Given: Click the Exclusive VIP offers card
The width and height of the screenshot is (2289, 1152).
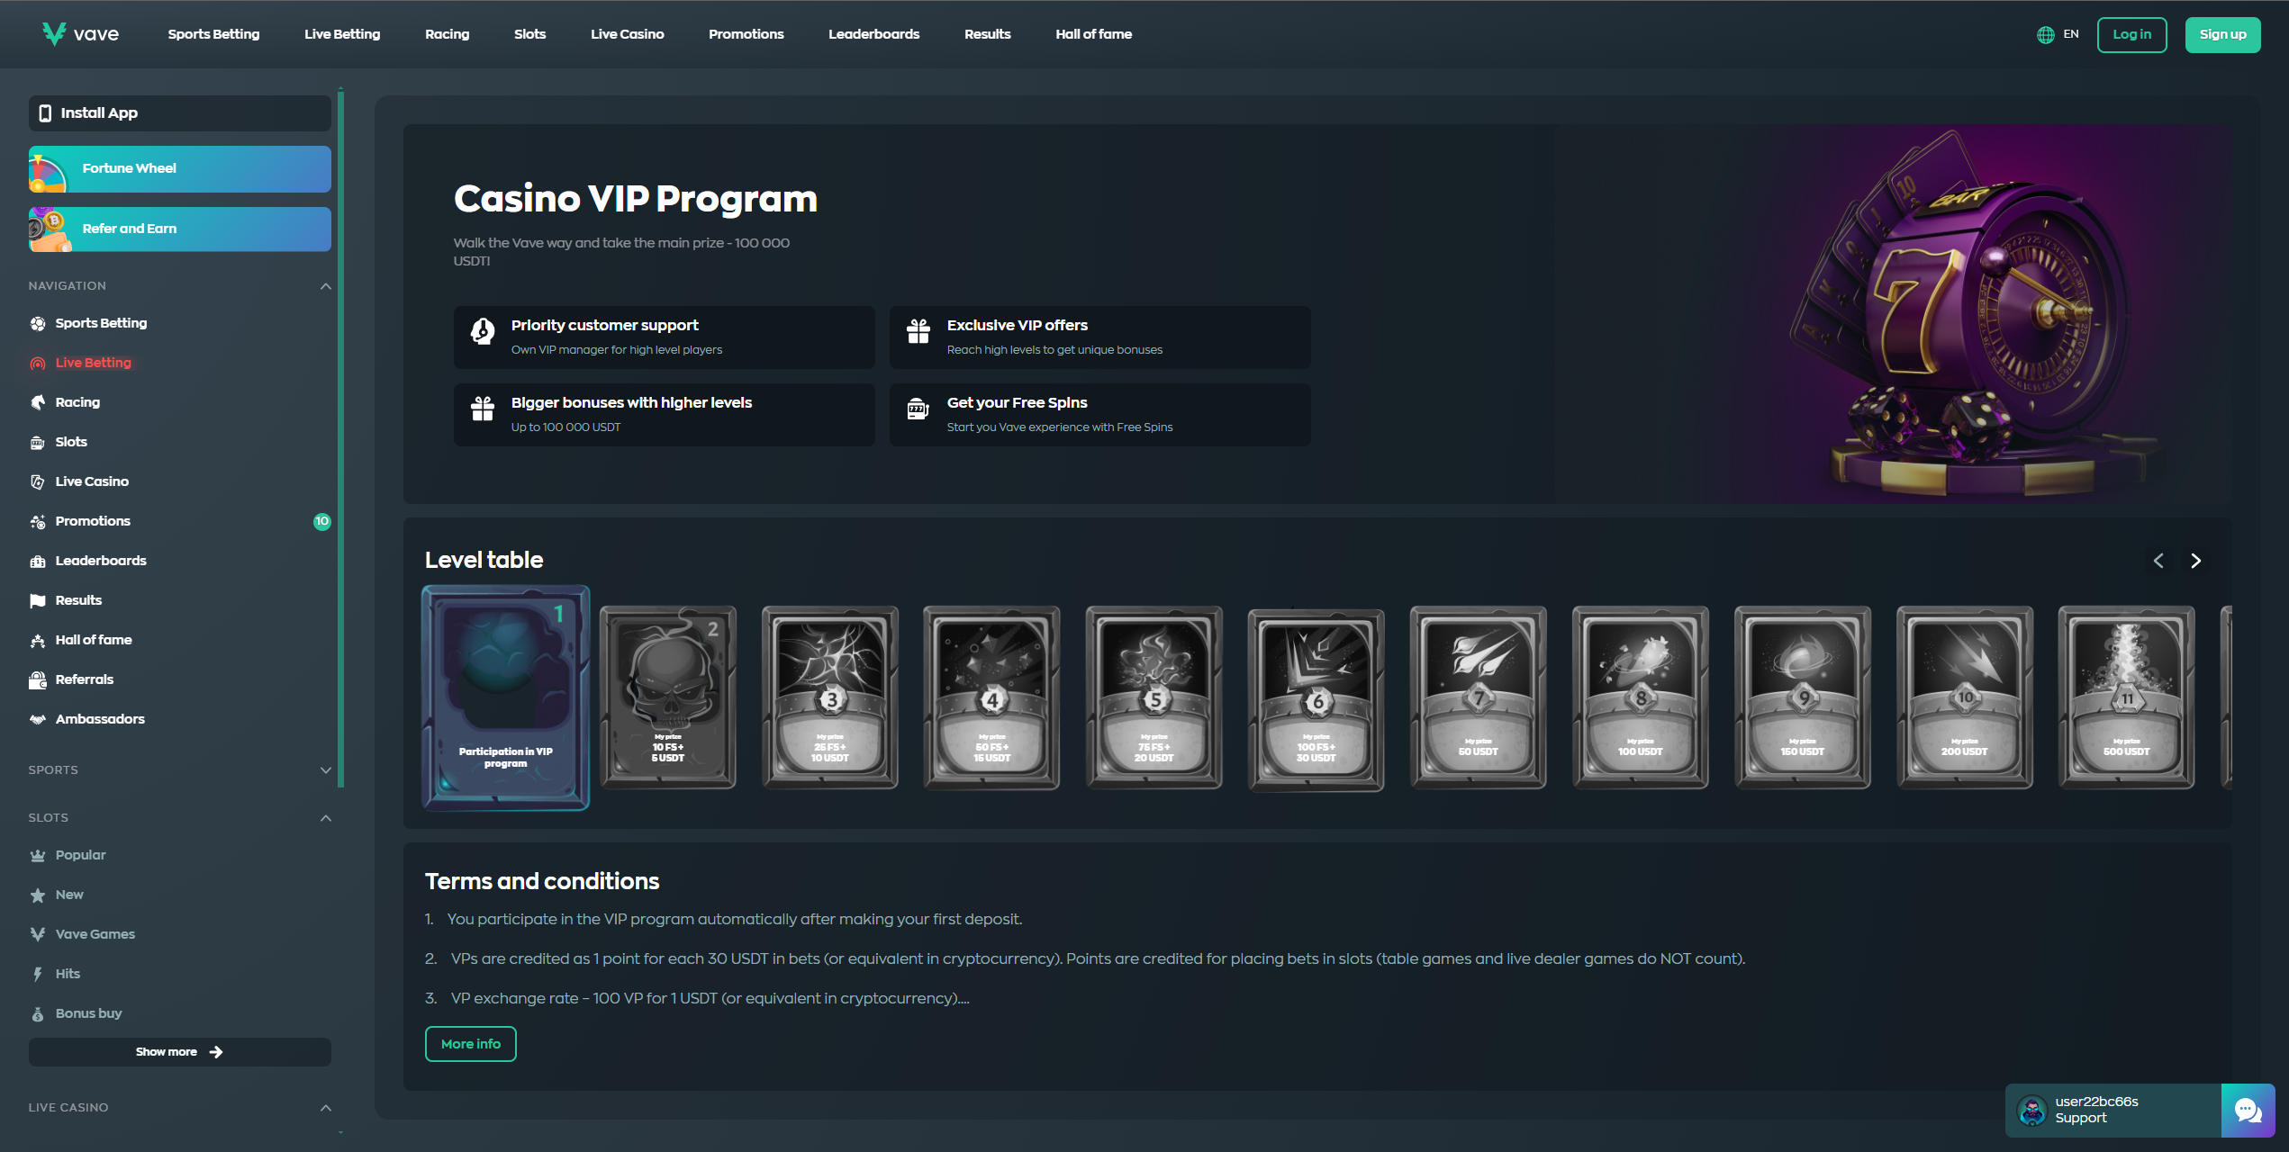Looking at the screenshot, I should pyautogui.click(x=1100, y=337).
